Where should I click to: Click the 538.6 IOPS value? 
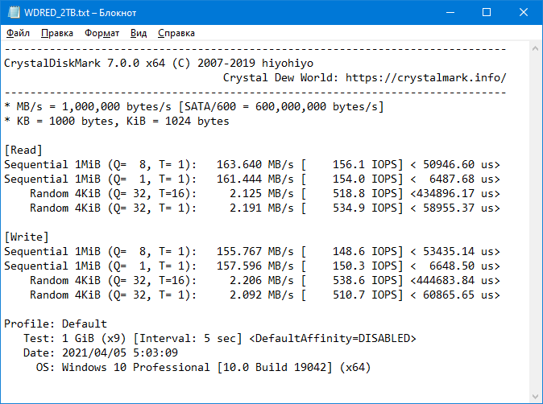(365, 281)
